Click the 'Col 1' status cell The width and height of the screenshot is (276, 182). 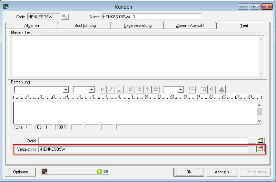pos(43,127)
